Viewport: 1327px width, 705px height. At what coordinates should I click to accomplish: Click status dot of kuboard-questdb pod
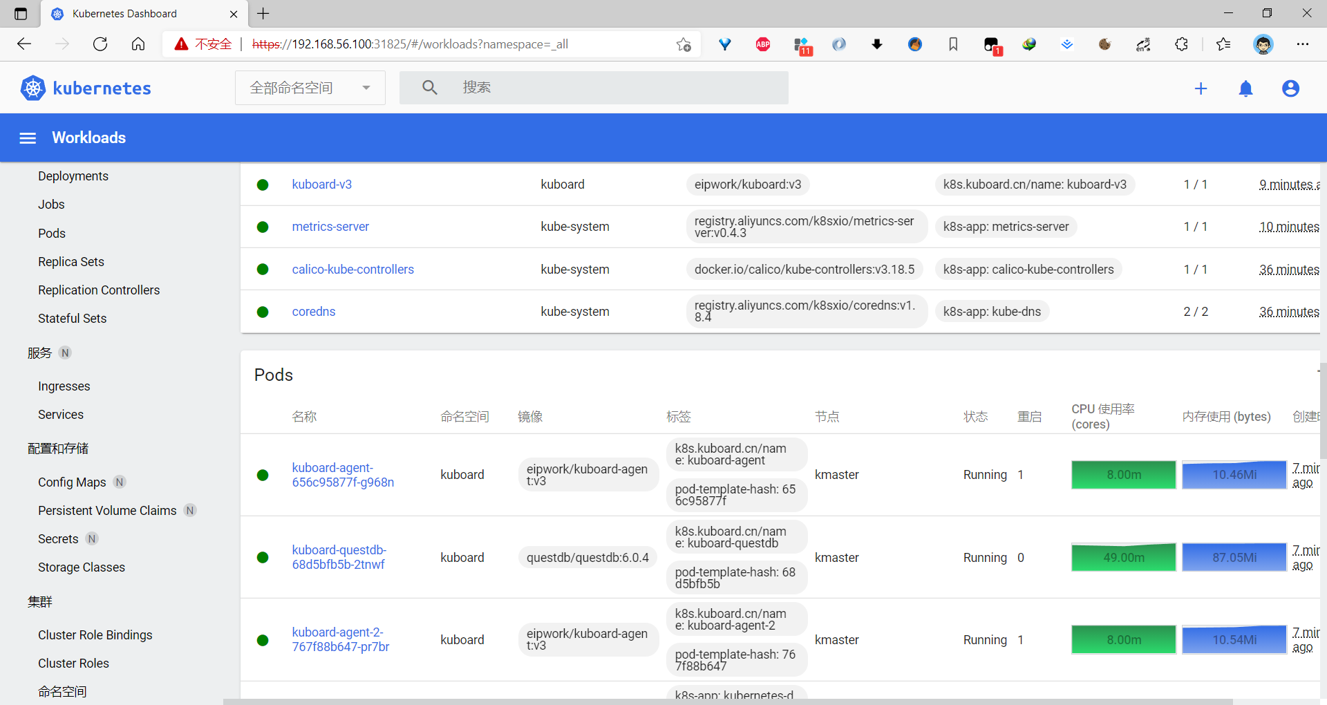[x=263, y=557]
